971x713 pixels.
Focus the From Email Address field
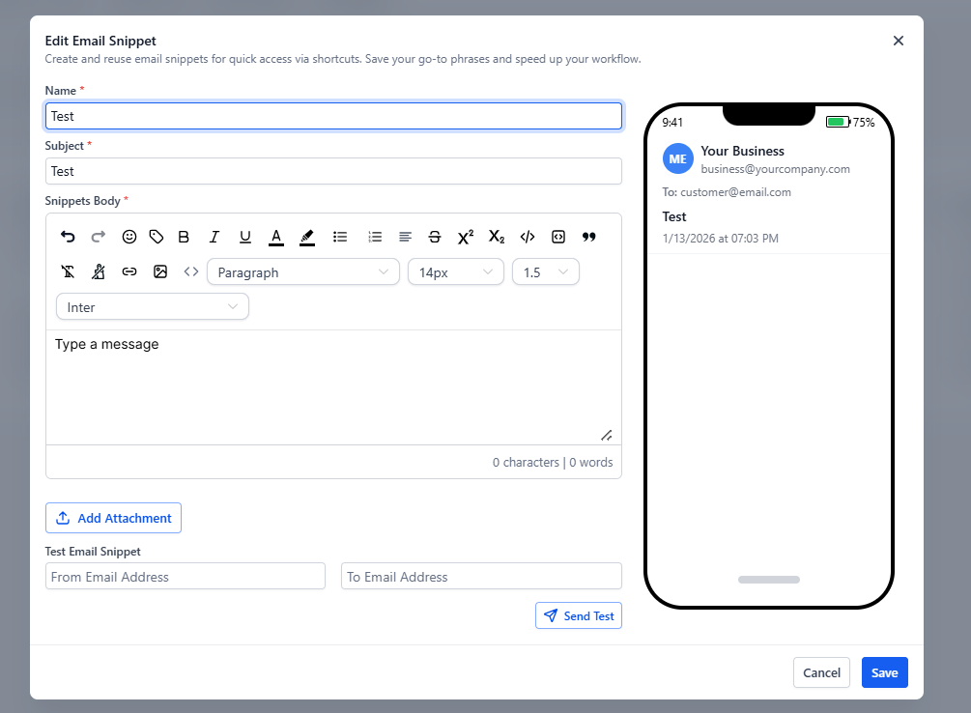point(186,577)
